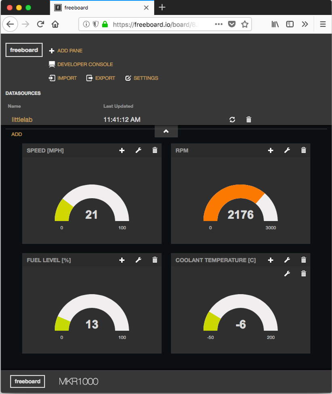332x394 pixels.
Task: Open the ellipsis page actions menu
Action: click(x=219, y=24)
